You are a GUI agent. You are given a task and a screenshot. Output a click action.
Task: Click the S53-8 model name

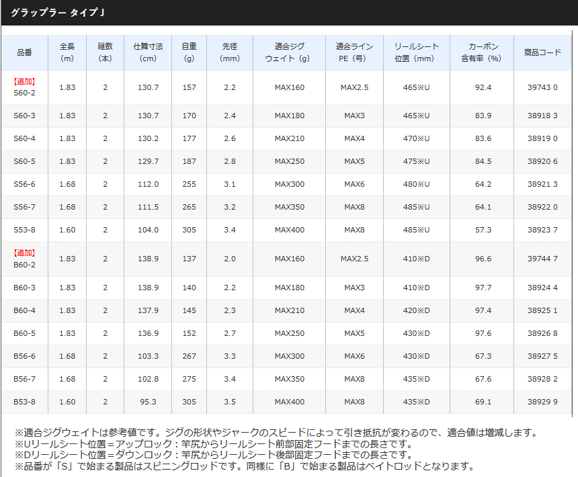tap(24, 230)
